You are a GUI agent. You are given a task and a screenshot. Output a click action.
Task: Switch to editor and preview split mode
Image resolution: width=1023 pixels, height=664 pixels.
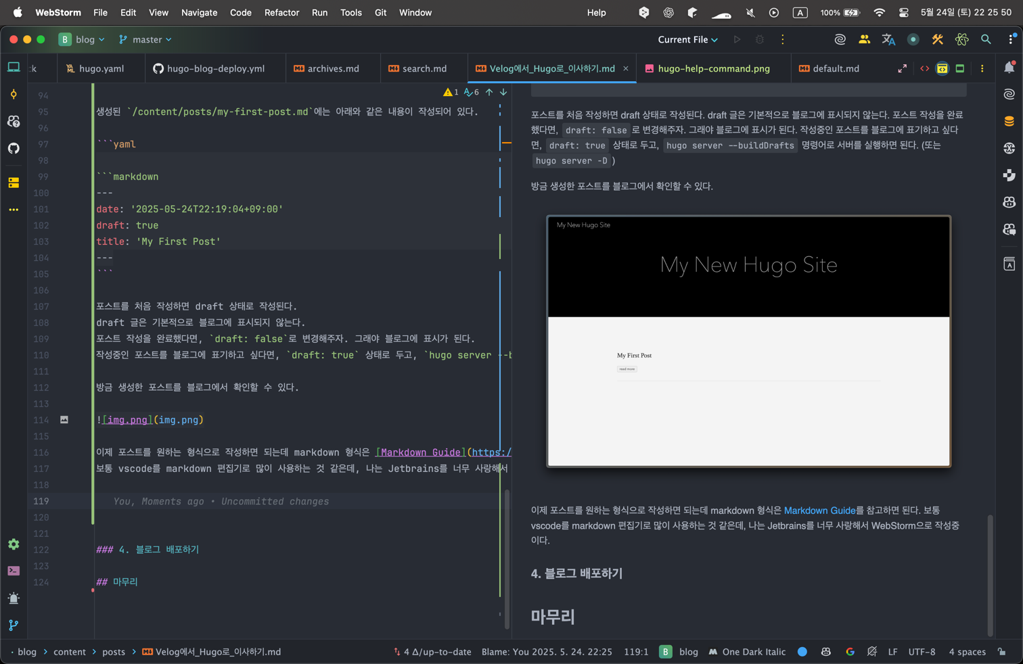942,68
